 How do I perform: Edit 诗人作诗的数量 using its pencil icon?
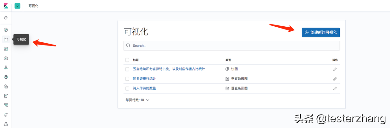coord(335,88)
